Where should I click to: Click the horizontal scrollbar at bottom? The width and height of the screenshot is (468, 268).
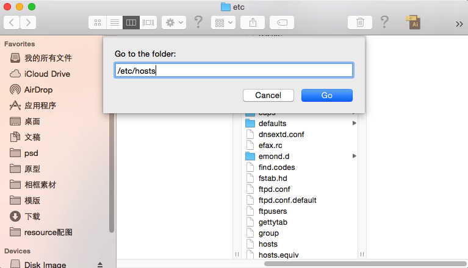tap(365, 264)
